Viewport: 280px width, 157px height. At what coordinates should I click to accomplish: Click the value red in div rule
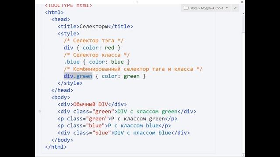[109, 48]
